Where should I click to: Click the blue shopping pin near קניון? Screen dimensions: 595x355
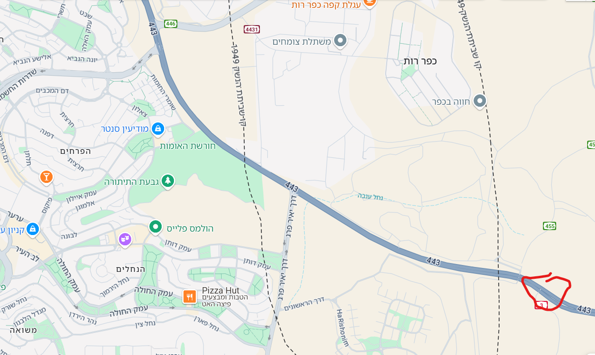[x=32, y=229]
